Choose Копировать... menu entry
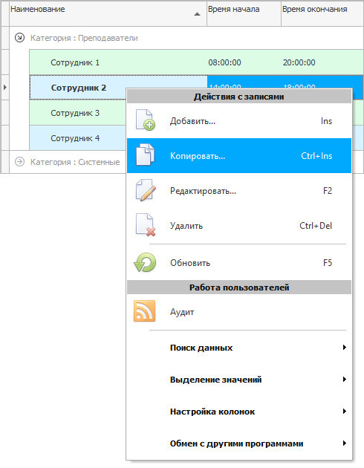The width and height of the screenshot is (364, 468). pyautogui.click(x=239, y=155)
